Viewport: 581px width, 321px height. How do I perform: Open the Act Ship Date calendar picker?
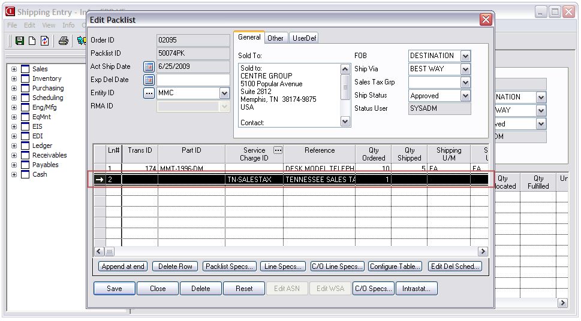(149, 66)
